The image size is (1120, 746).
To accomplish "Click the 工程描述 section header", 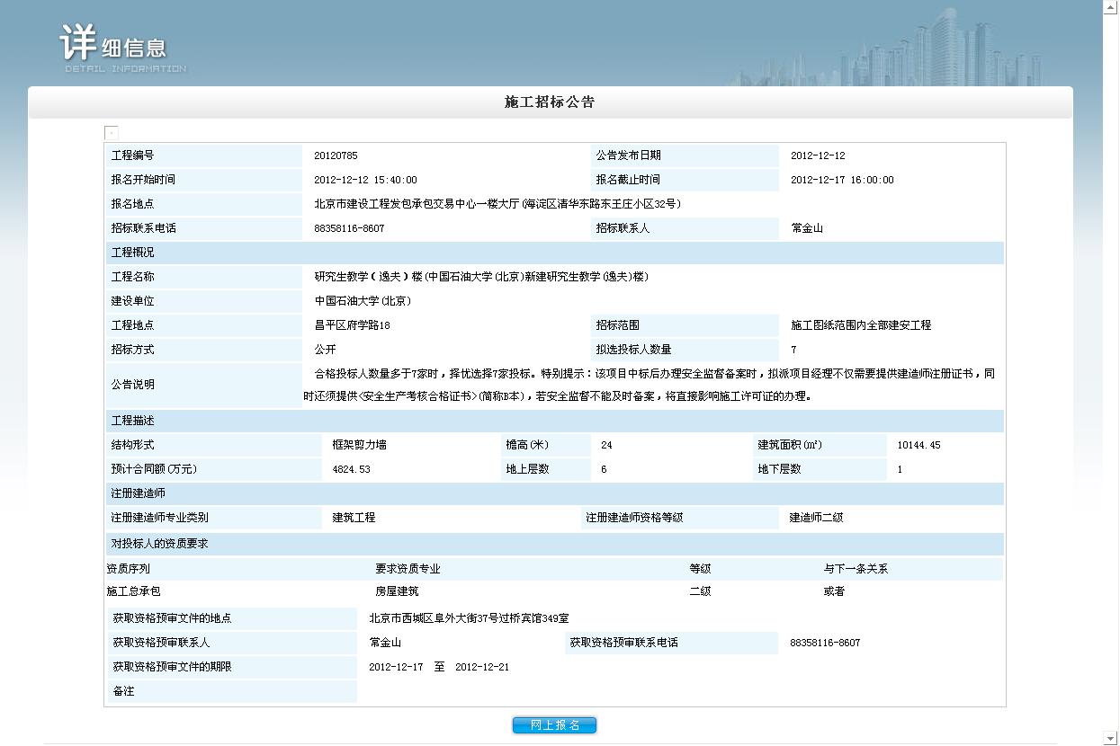I will click(132, 422).
